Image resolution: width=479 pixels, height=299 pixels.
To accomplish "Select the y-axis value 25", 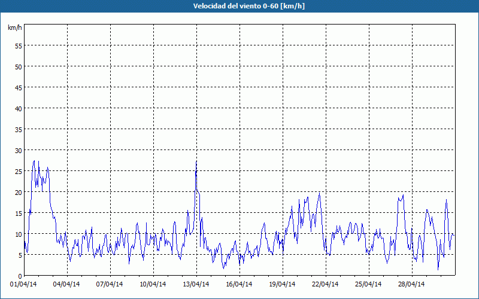I will [x=19, y=172].
